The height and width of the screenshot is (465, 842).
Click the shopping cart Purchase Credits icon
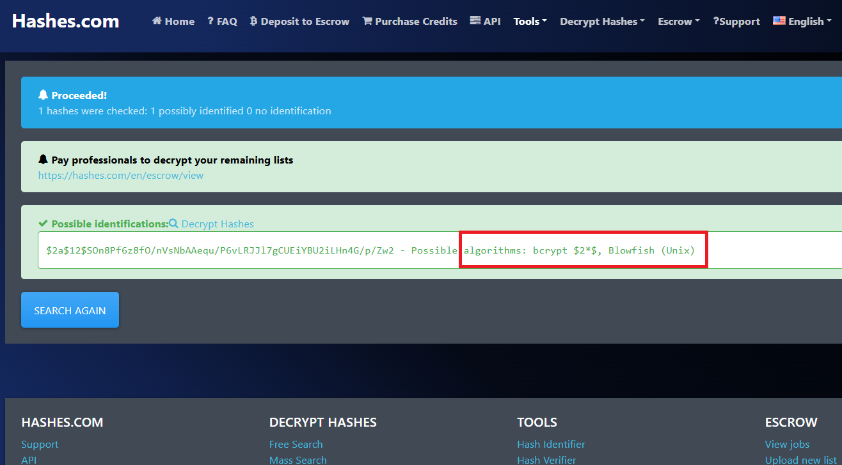367,21
